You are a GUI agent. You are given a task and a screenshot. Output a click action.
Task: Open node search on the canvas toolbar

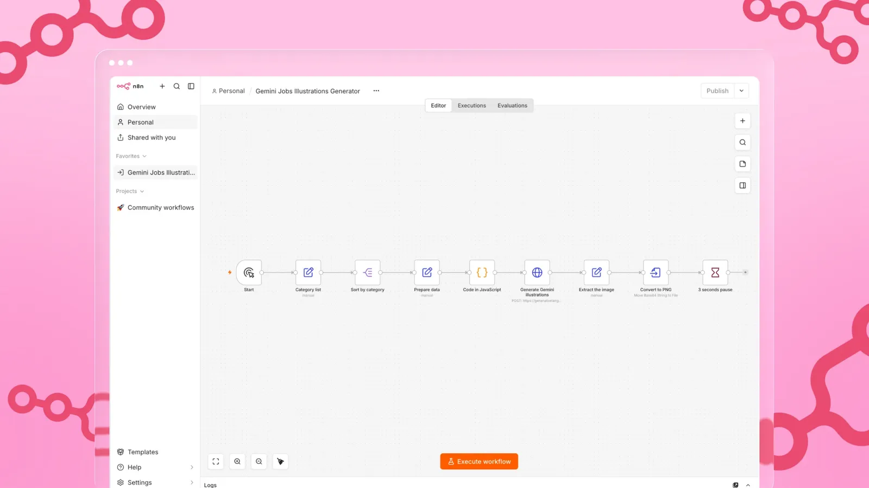coord(742,143)
